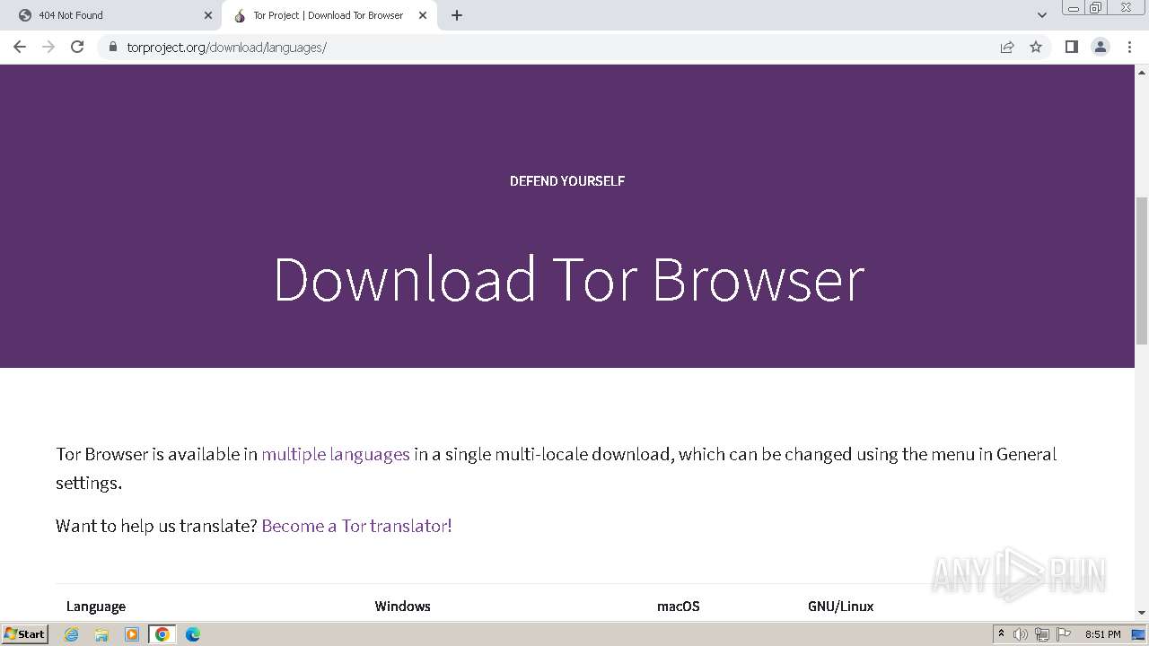Select the Tor Project Download tab
1149x646 pixels.
coord(328,15)
